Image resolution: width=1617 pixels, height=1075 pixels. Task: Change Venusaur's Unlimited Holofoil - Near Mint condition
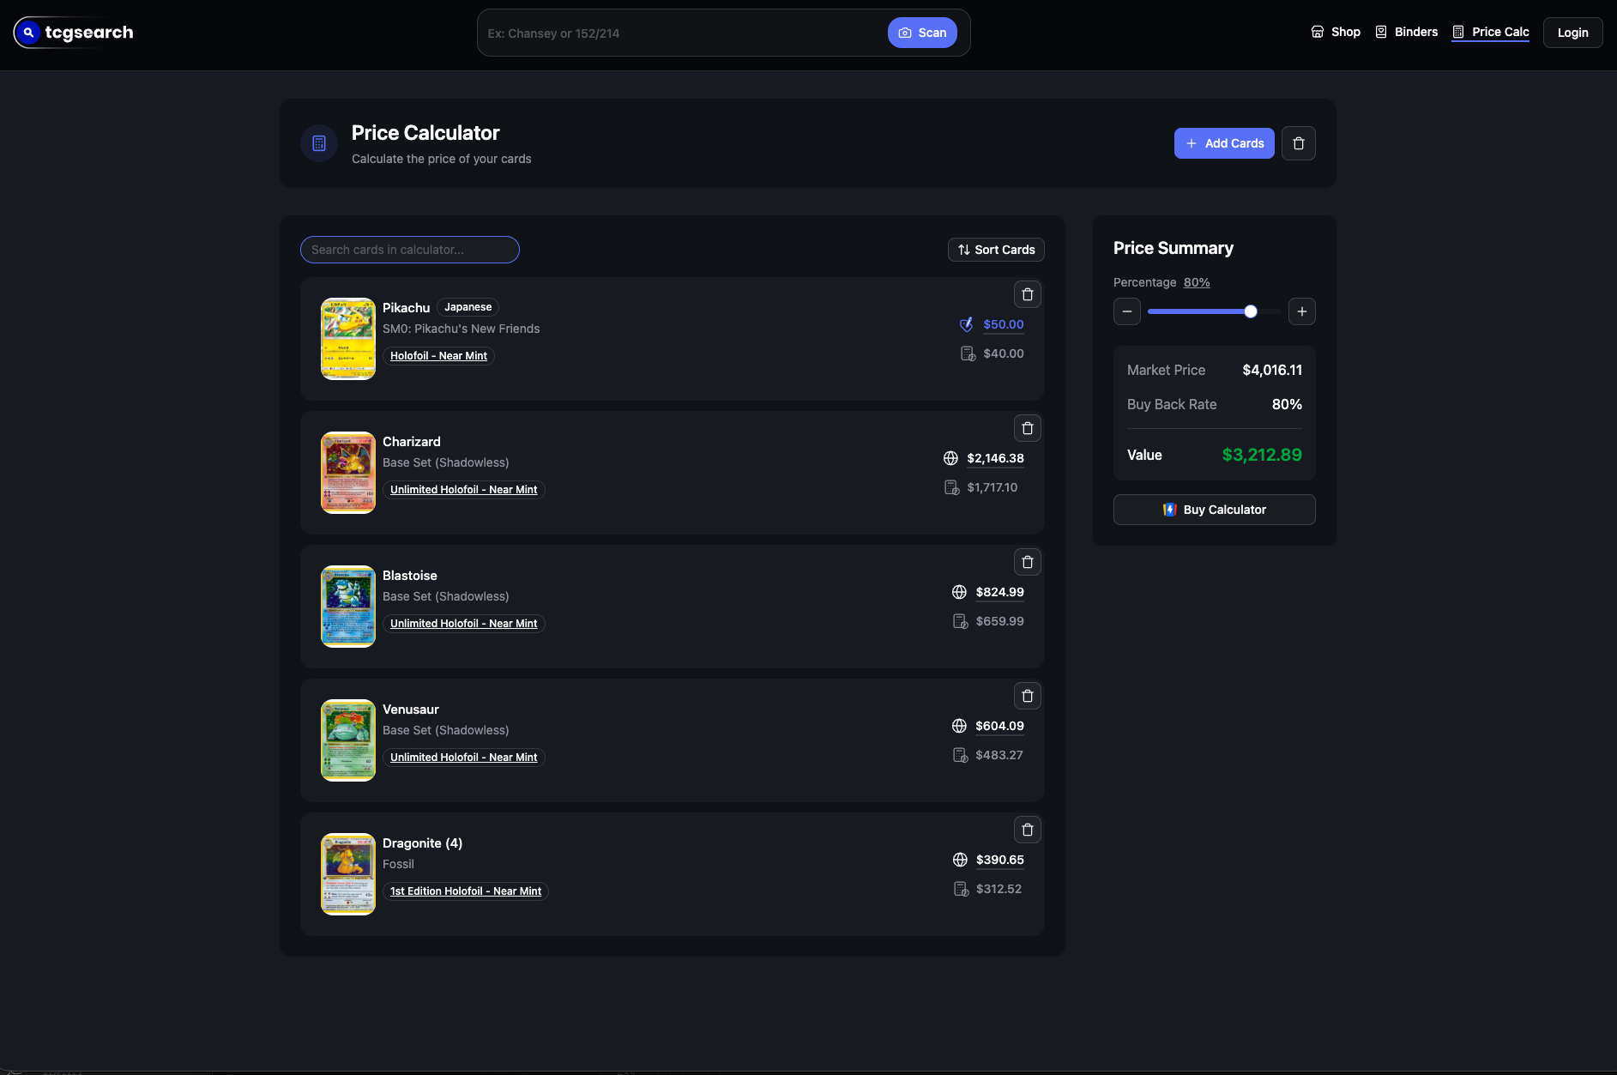[x=464, y=758]
